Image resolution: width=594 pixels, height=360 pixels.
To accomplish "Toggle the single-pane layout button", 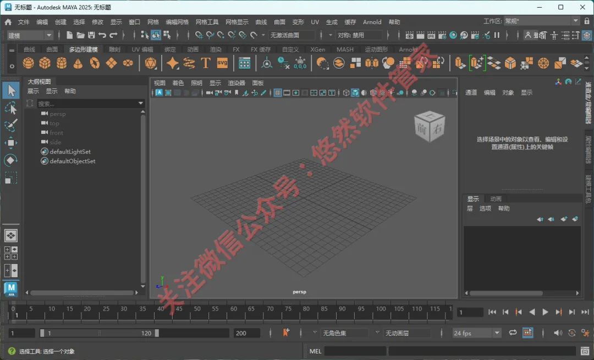I will 10,235.
